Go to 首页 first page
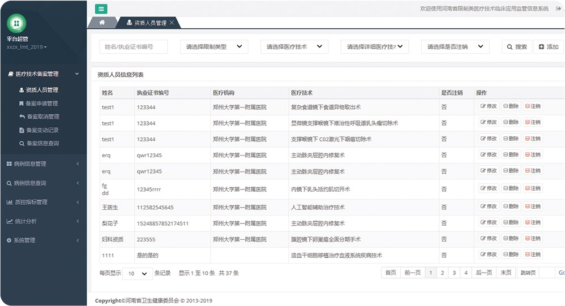This screenshot has height=306, width=565. click(391, 273)
